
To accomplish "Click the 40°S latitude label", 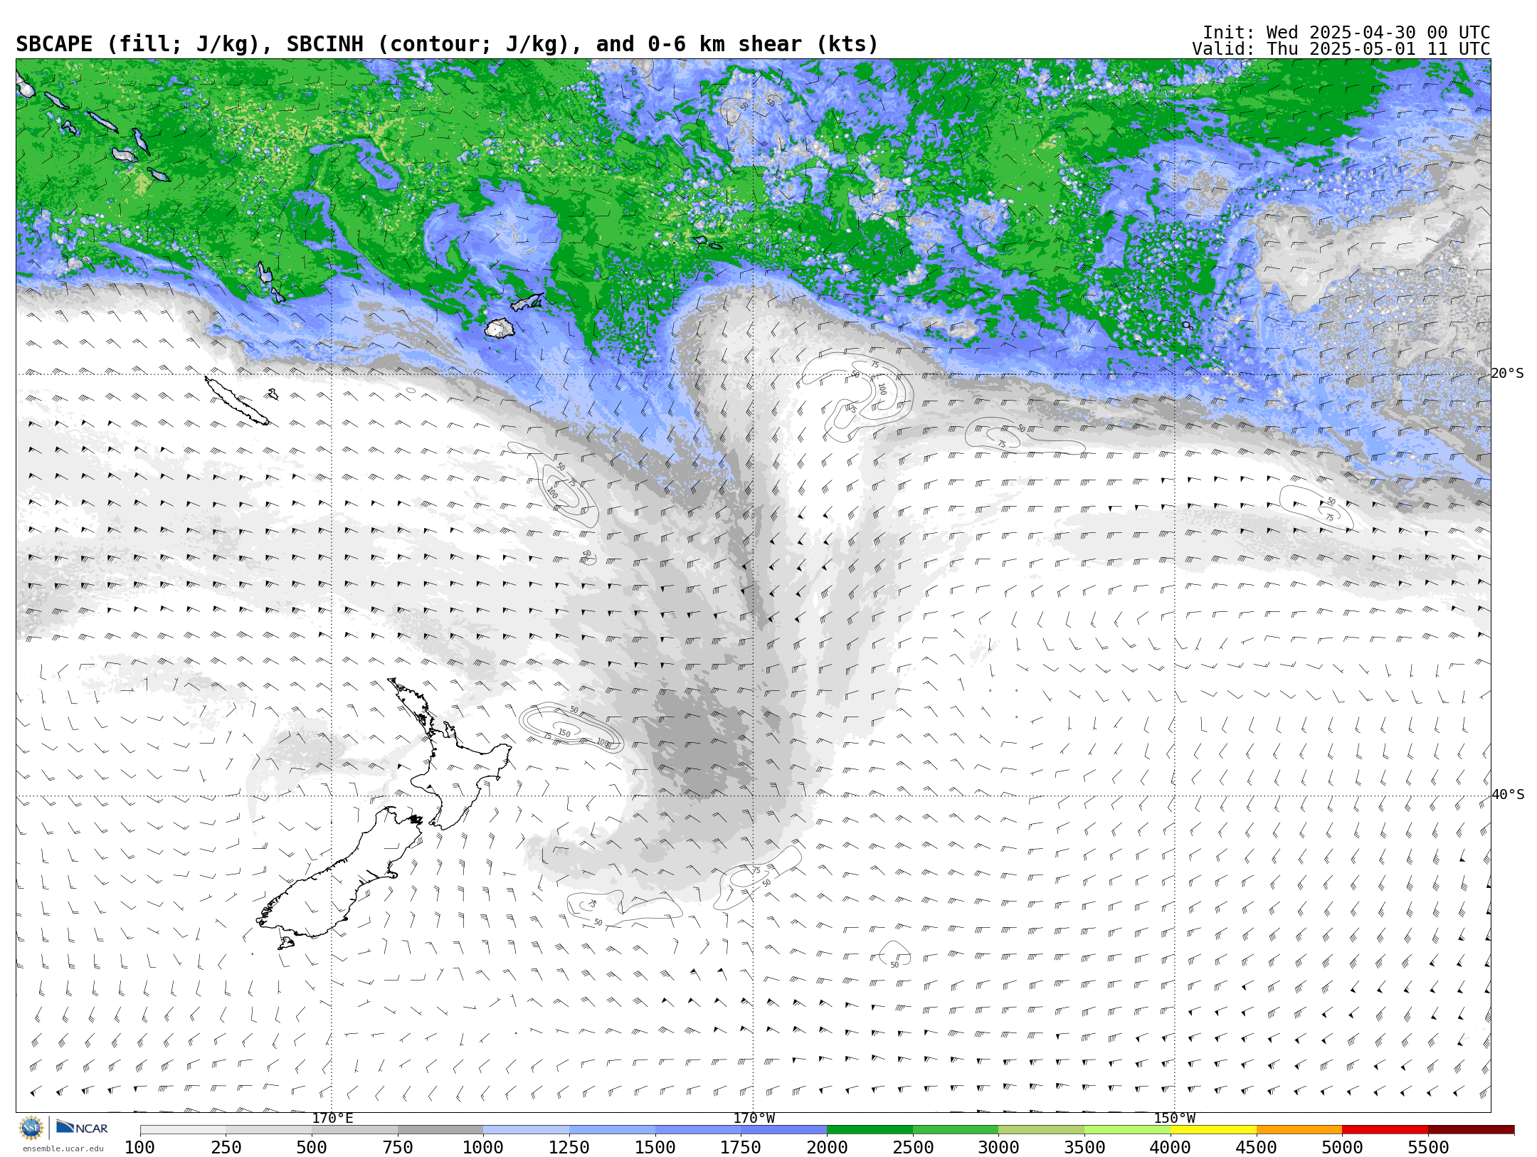I will point(1508,795).
